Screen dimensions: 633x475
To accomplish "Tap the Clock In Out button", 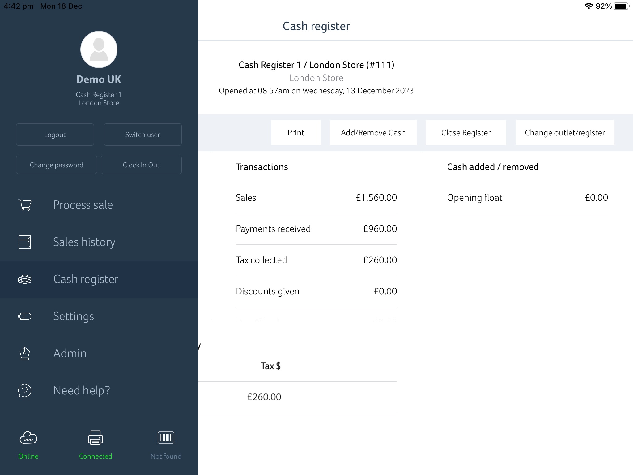I will pyautogui.click(x=141, y=165).
